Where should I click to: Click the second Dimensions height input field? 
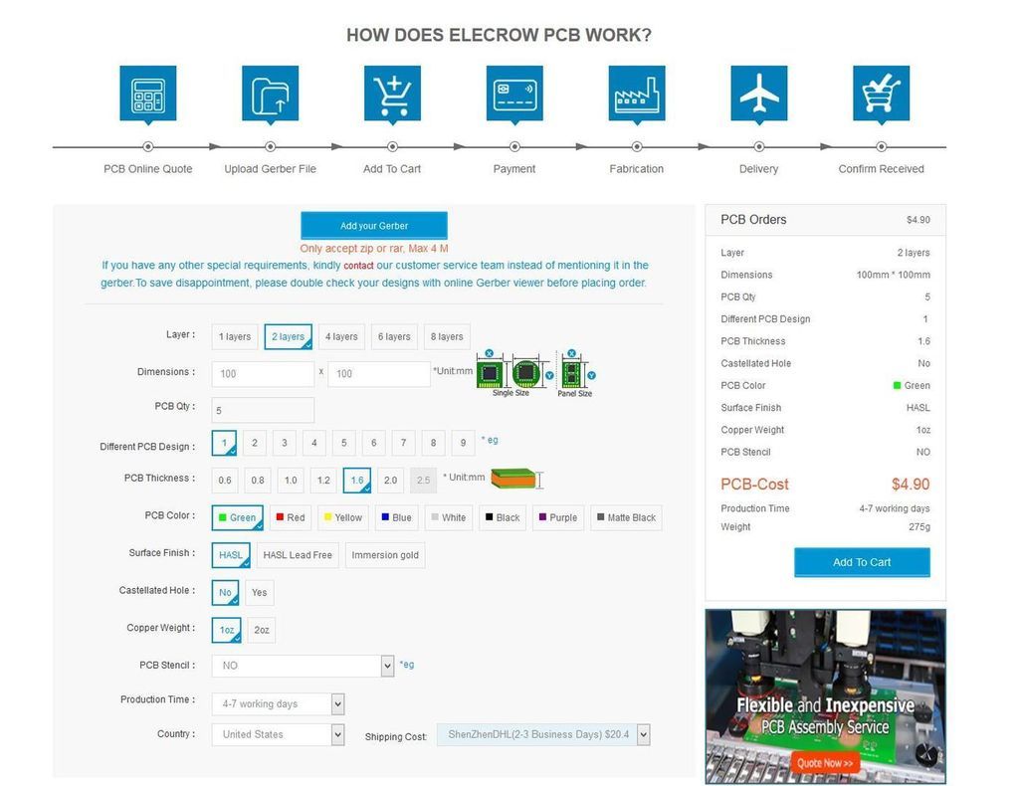coord(379,374)
